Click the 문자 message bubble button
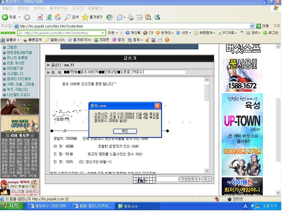This screenshot has width=284, height=213. click(x=118, y=40)
